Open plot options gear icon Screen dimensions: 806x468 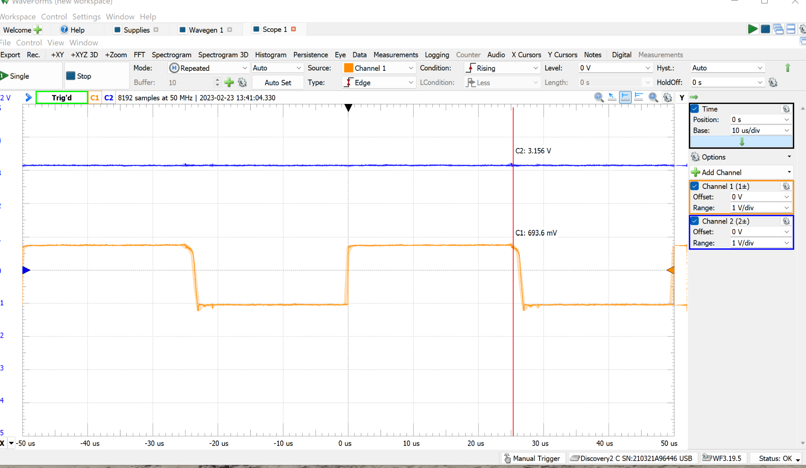[x=667, y=97]
